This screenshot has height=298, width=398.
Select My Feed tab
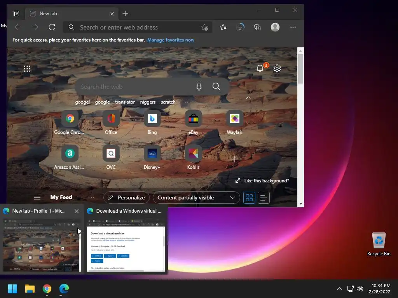(x=61, y=198)
